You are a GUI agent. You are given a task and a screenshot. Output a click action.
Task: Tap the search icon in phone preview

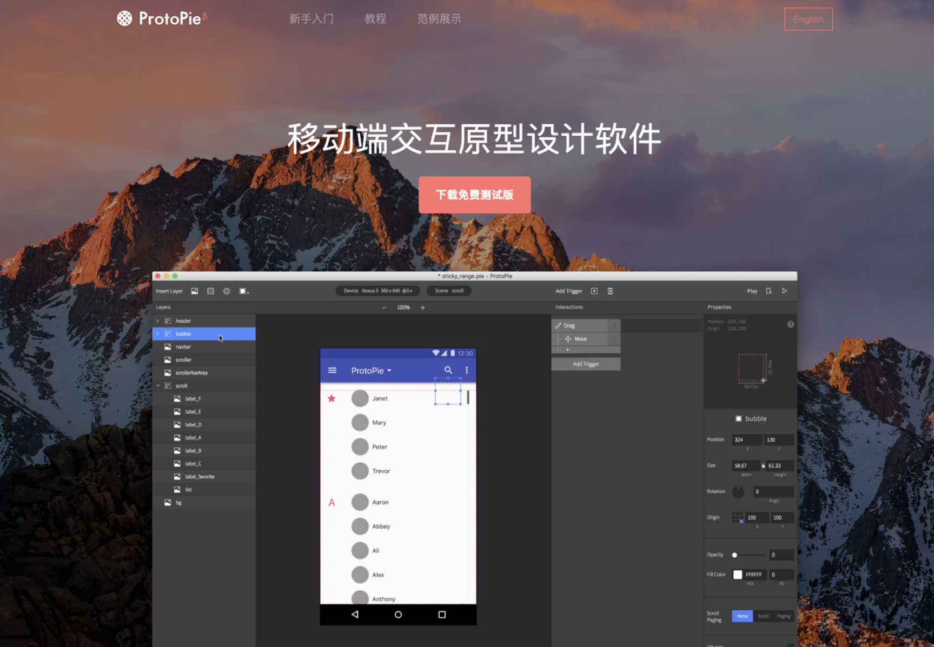pos(448,370)
